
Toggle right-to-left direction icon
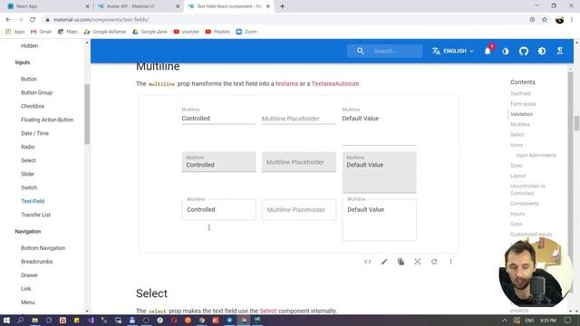point(560,51)
